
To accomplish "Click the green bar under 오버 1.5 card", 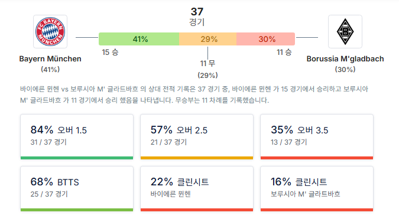I will tap(77, 158).
